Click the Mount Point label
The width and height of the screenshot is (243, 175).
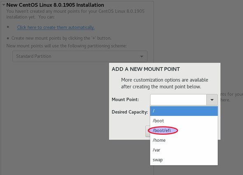pyautogui.click(x=125, y=99)
